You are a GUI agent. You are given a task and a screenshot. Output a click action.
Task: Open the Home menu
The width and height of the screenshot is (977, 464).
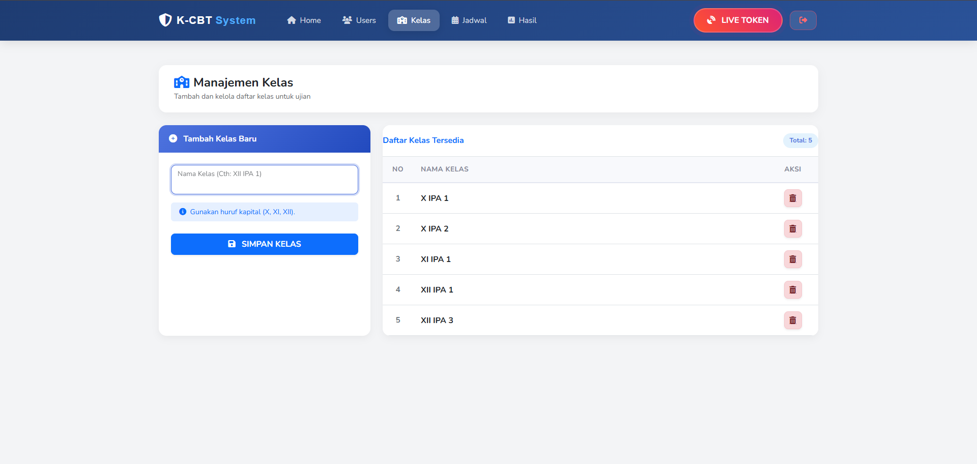[304, 20]
